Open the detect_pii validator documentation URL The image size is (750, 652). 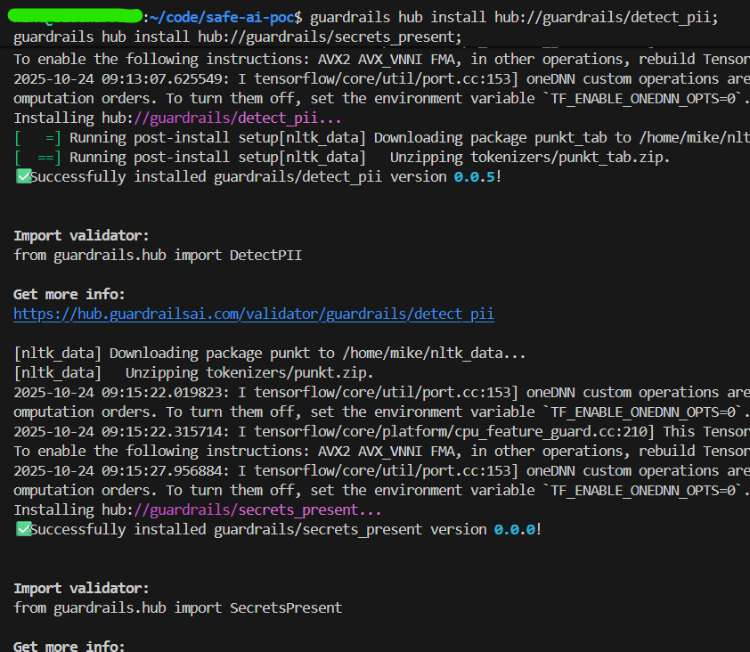253,314
